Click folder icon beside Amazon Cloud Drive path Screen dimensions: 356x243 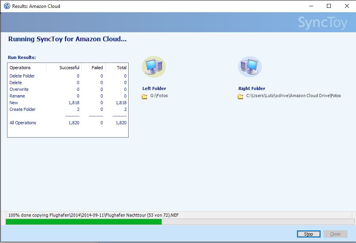240,96
